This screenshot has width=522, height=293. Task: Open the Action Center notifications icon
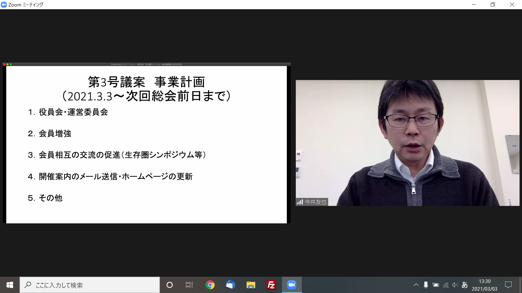tap(508, 285)
